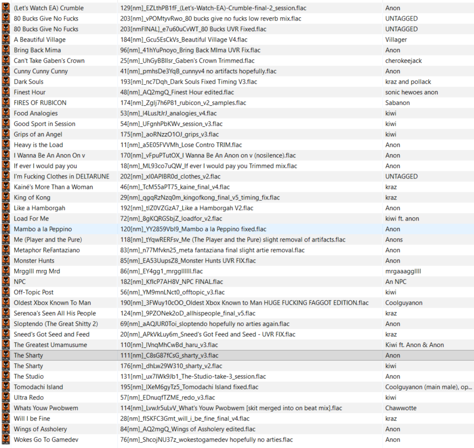Click artist Villager

pyautogui.click(x=396, y=39)
